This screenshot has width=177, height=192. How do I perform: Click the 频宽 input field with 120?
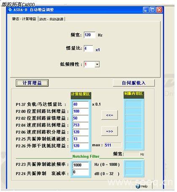pos(89,35)
